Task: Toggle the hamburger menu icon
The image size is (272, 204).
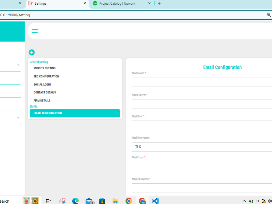Action: click(x=35, y=31)
